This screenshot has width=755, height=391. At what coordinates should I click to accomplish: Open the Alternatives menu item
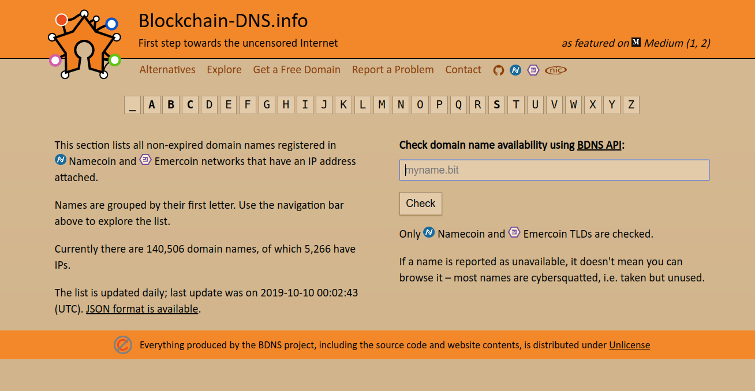tap(167, 70)
